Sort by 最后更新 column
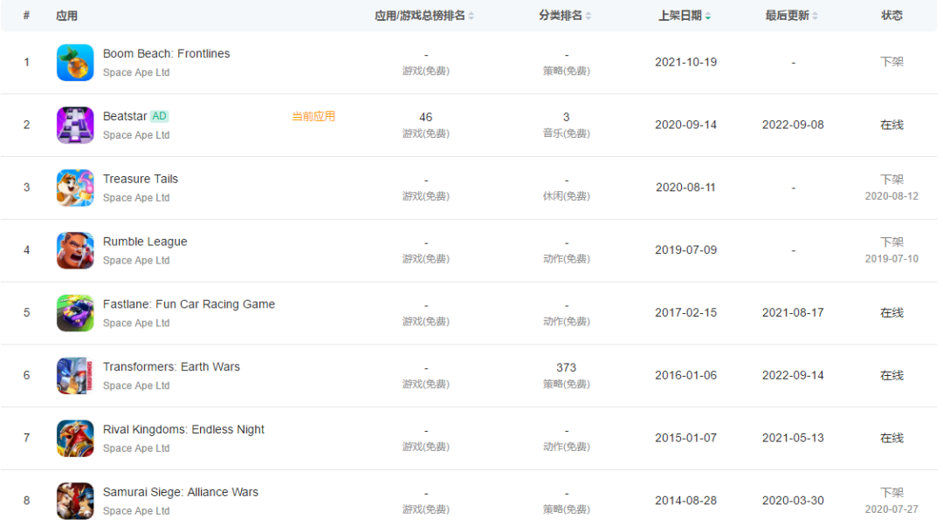This screenshot has height=532, width=943. (791, 16)
